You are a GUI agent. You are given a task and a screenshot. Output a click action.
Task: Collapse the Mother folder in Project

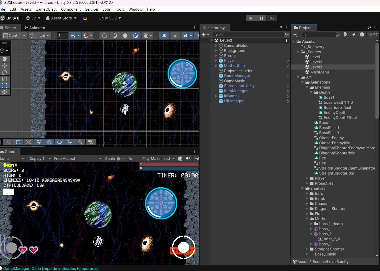pyautogui.click(x=307, y=219)
